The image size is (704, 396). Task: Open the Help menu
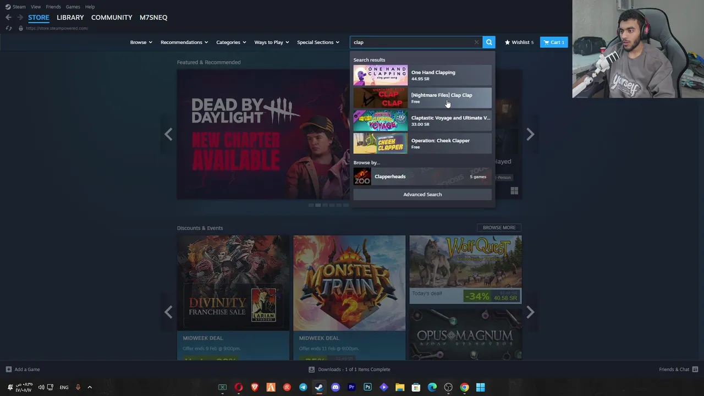tap(90, 7)
